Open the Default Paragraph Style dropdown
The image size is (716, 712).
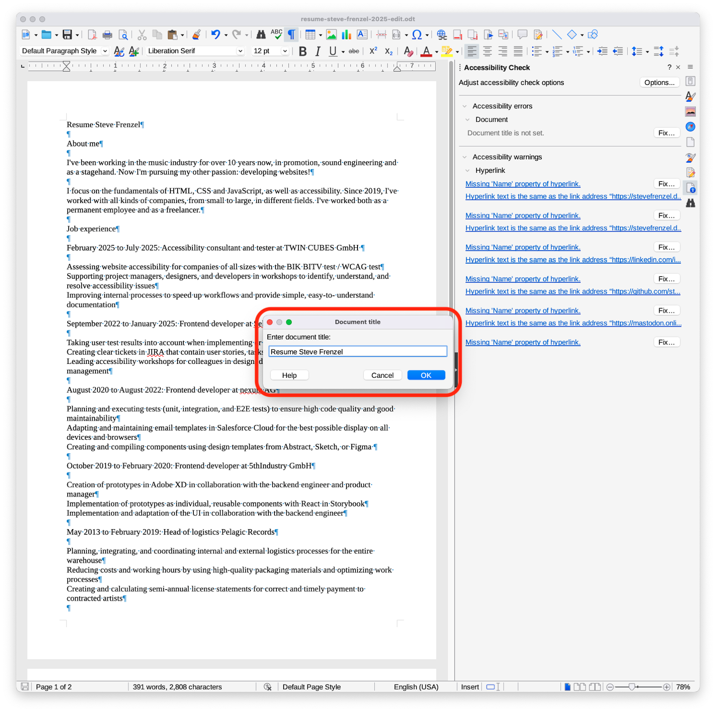(x=105, y=51)
